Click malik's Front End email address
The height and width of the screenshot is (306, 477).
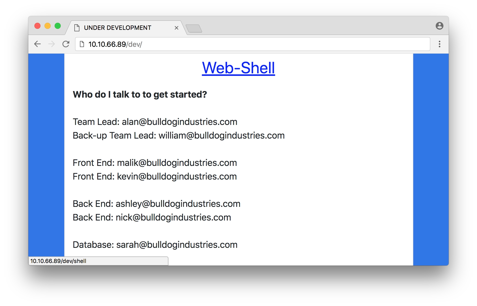point(177,163)
